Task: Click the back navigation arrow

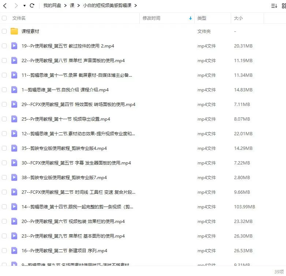Action: pyautogui.click(x=5, y=5)
